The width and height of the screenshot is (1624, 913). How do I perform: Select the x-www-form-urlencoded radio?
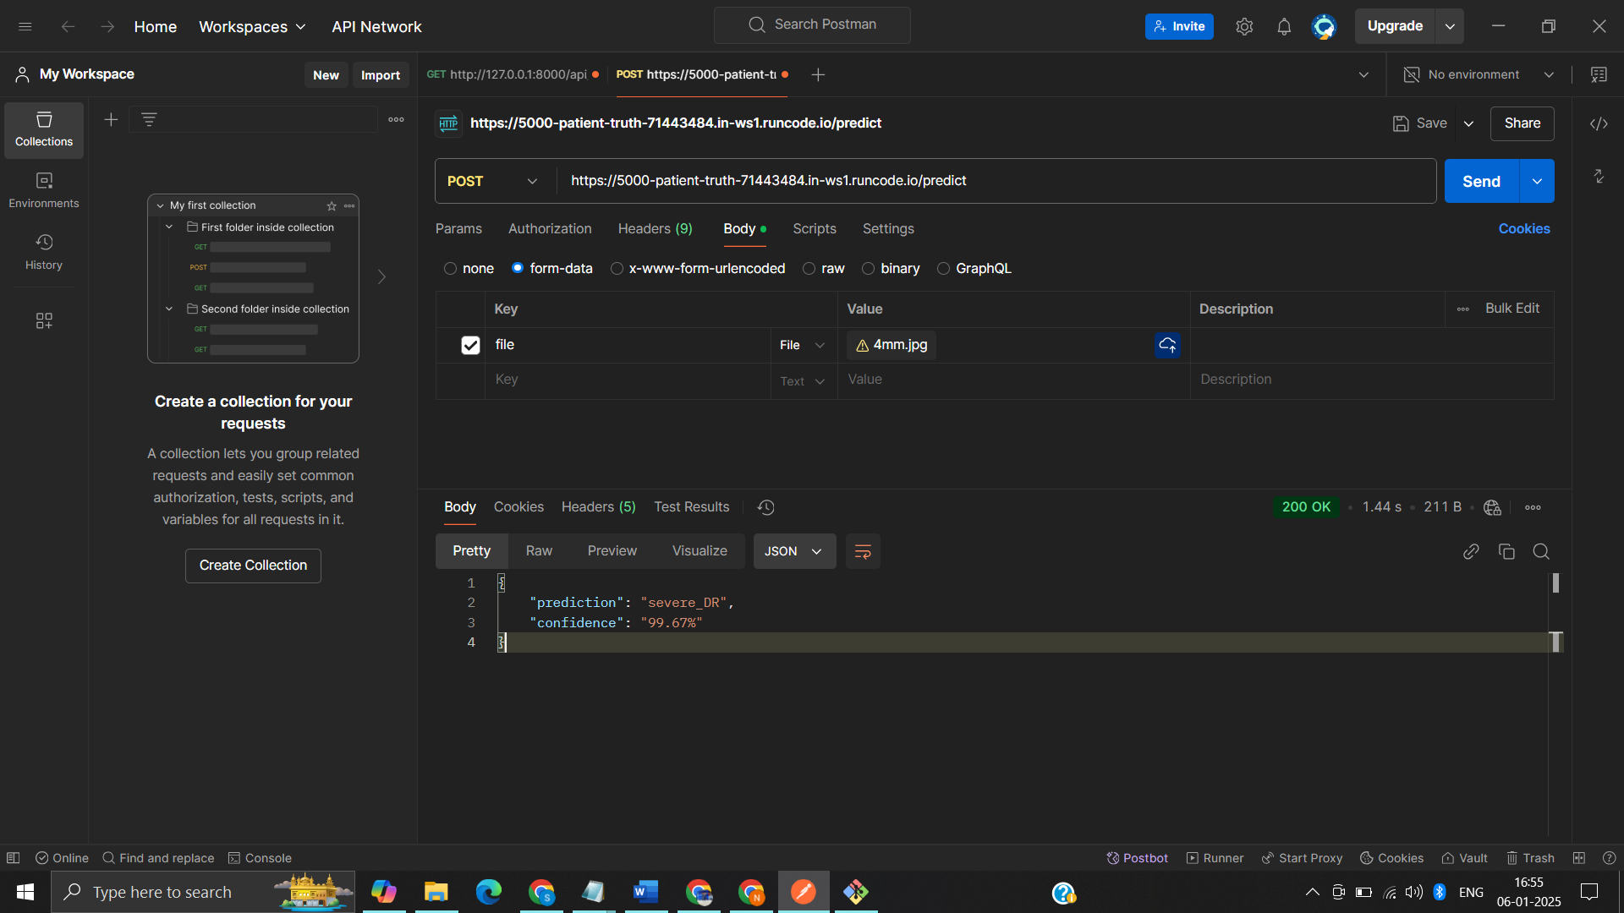[x=617, y=269]
